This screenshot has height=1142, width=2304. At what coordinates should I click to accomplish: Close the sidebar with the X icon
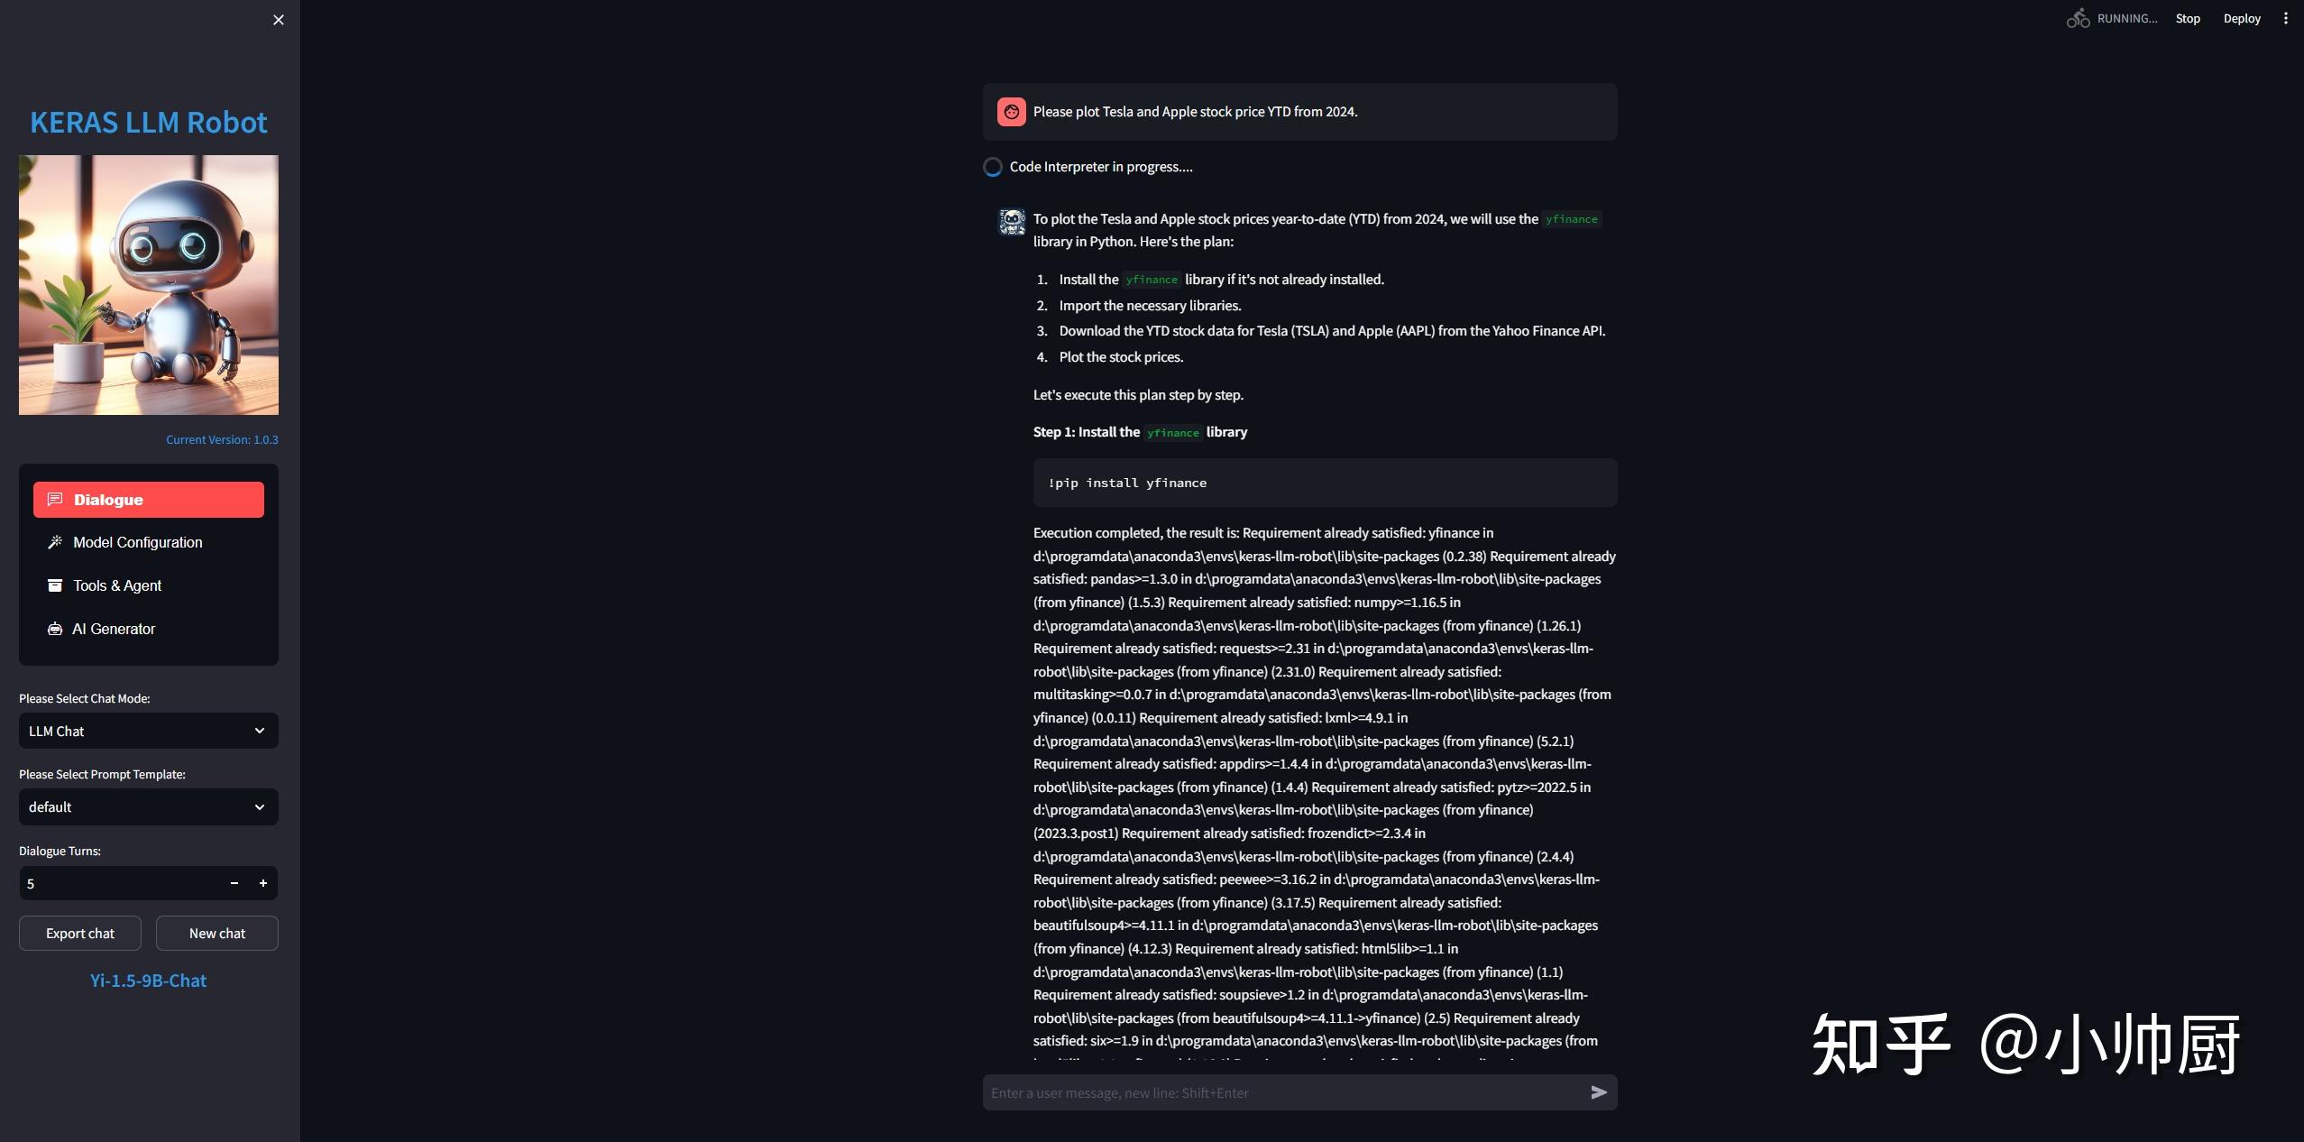tap(279, 20)
